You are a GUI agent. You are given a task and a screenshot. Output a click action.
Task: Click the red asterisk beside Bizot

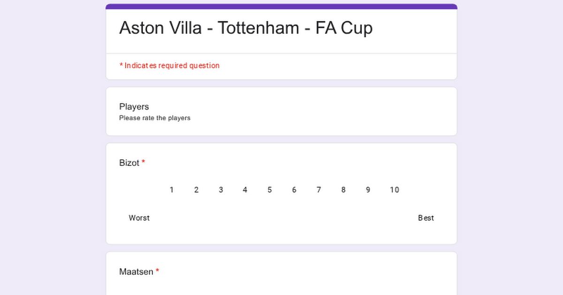tap(144, 162)
